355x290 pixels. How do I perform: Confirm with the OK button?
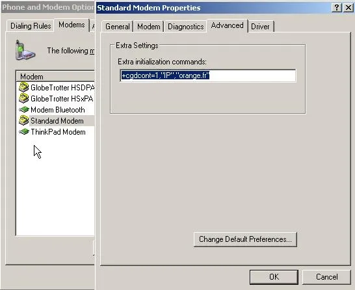[x=274, y=277]
